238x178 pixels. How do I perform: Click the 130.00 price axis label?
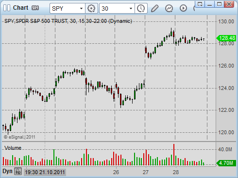[x=226, y=21]
